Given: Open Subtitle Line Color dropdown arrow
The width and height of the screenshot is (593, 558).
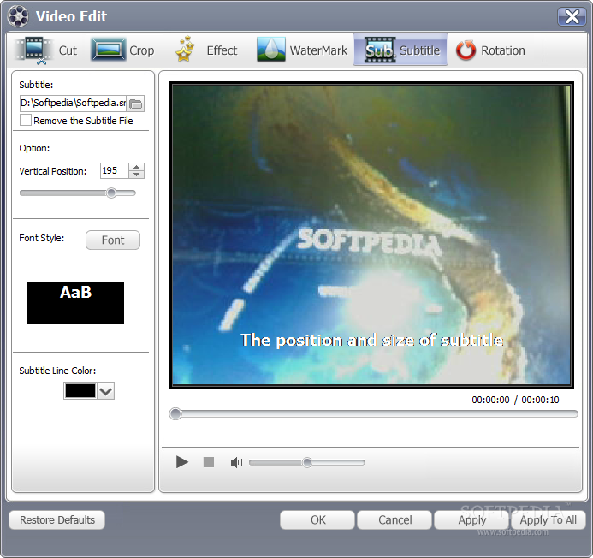Looking at the screenshot, I should [x=106, y=391].
